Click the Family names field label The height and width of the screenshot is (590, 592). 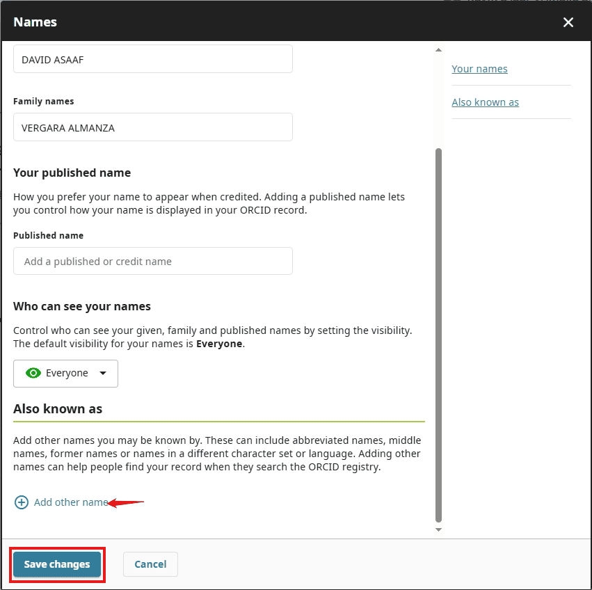[44, 102]
